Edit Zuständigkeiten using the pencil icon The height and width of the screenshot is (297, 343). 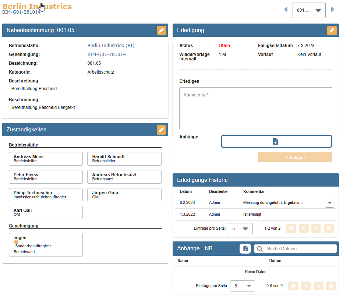click(x=161, y=130)
